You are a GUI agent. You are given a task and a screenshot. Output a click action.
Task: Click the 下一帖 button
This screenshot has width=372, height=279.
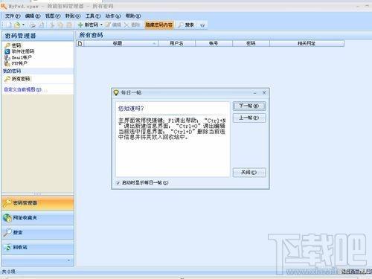tap(249, 106)
